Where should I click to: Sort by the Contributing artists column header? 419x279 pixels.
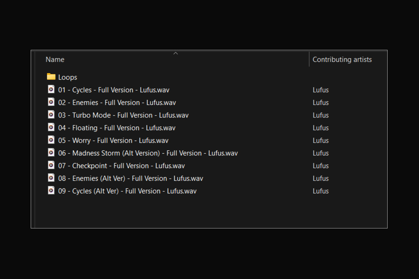(x=342, y=60)
